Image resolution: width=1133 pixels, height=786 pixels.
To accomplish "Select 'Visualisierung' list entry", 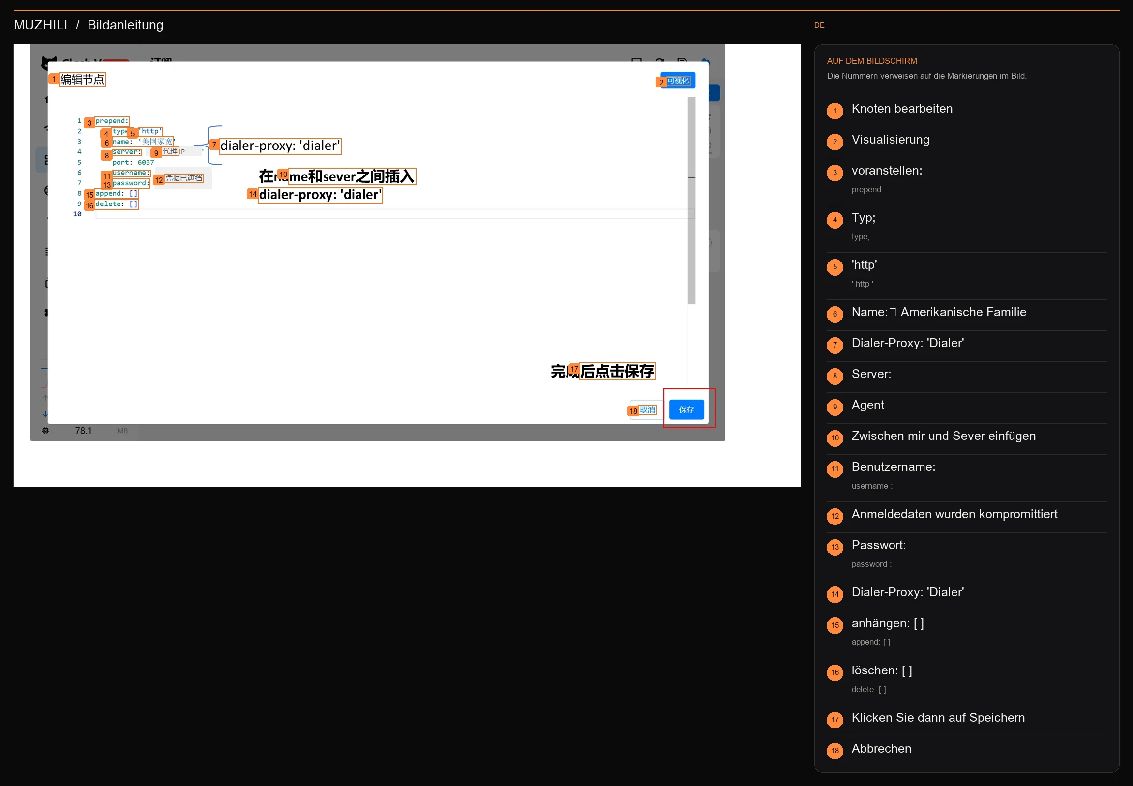I will click(966, 143).
